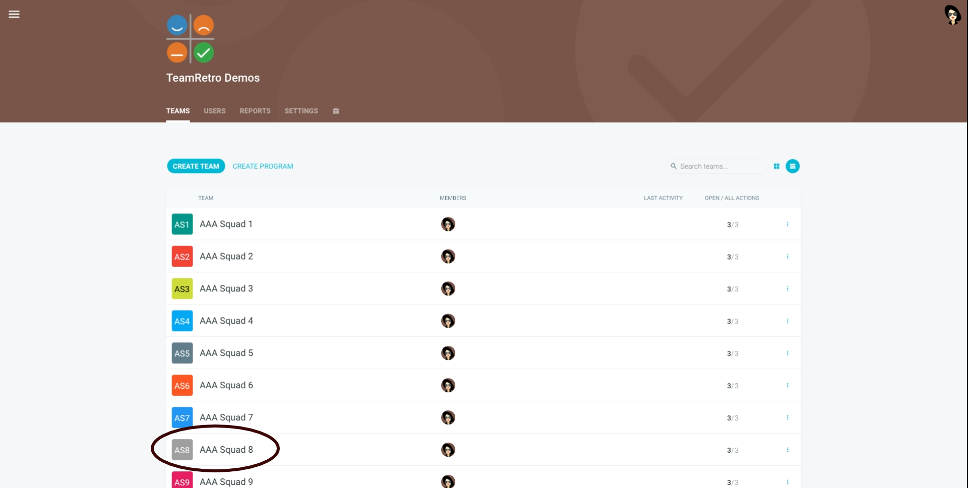The width and height of the screenshot is (968, 488).
Task: Switch to grid view of teams
Action: pos(776,166)
